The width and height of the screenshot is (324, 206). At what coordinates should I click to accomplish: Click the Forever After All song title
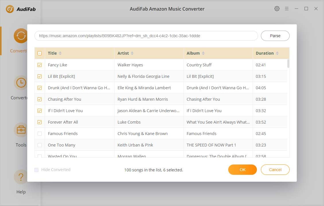63,122
